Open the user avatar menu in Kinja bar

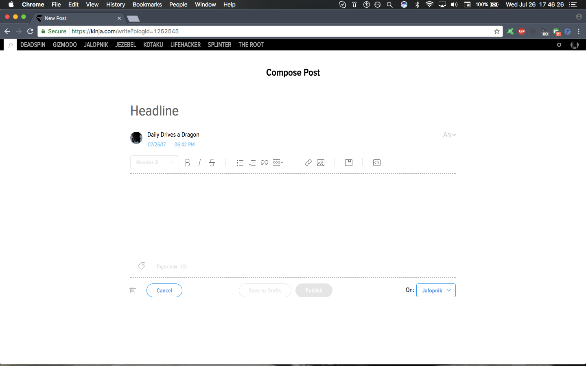click(575, 45)
